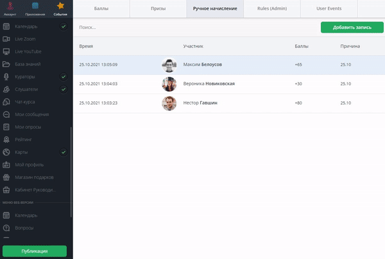Select participant name Вероника Новиковская
The height and width of the screenshot is (259, 385).
(209, 83)
